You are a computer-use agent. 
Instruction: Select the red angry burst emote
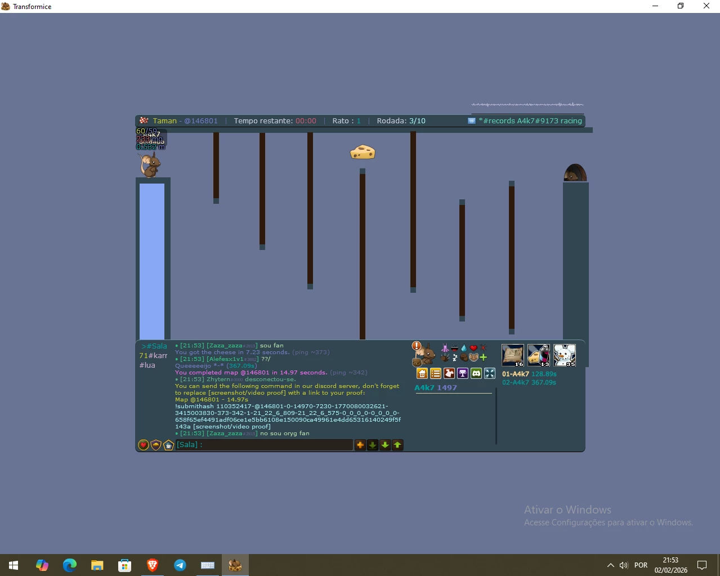point(483,347)
